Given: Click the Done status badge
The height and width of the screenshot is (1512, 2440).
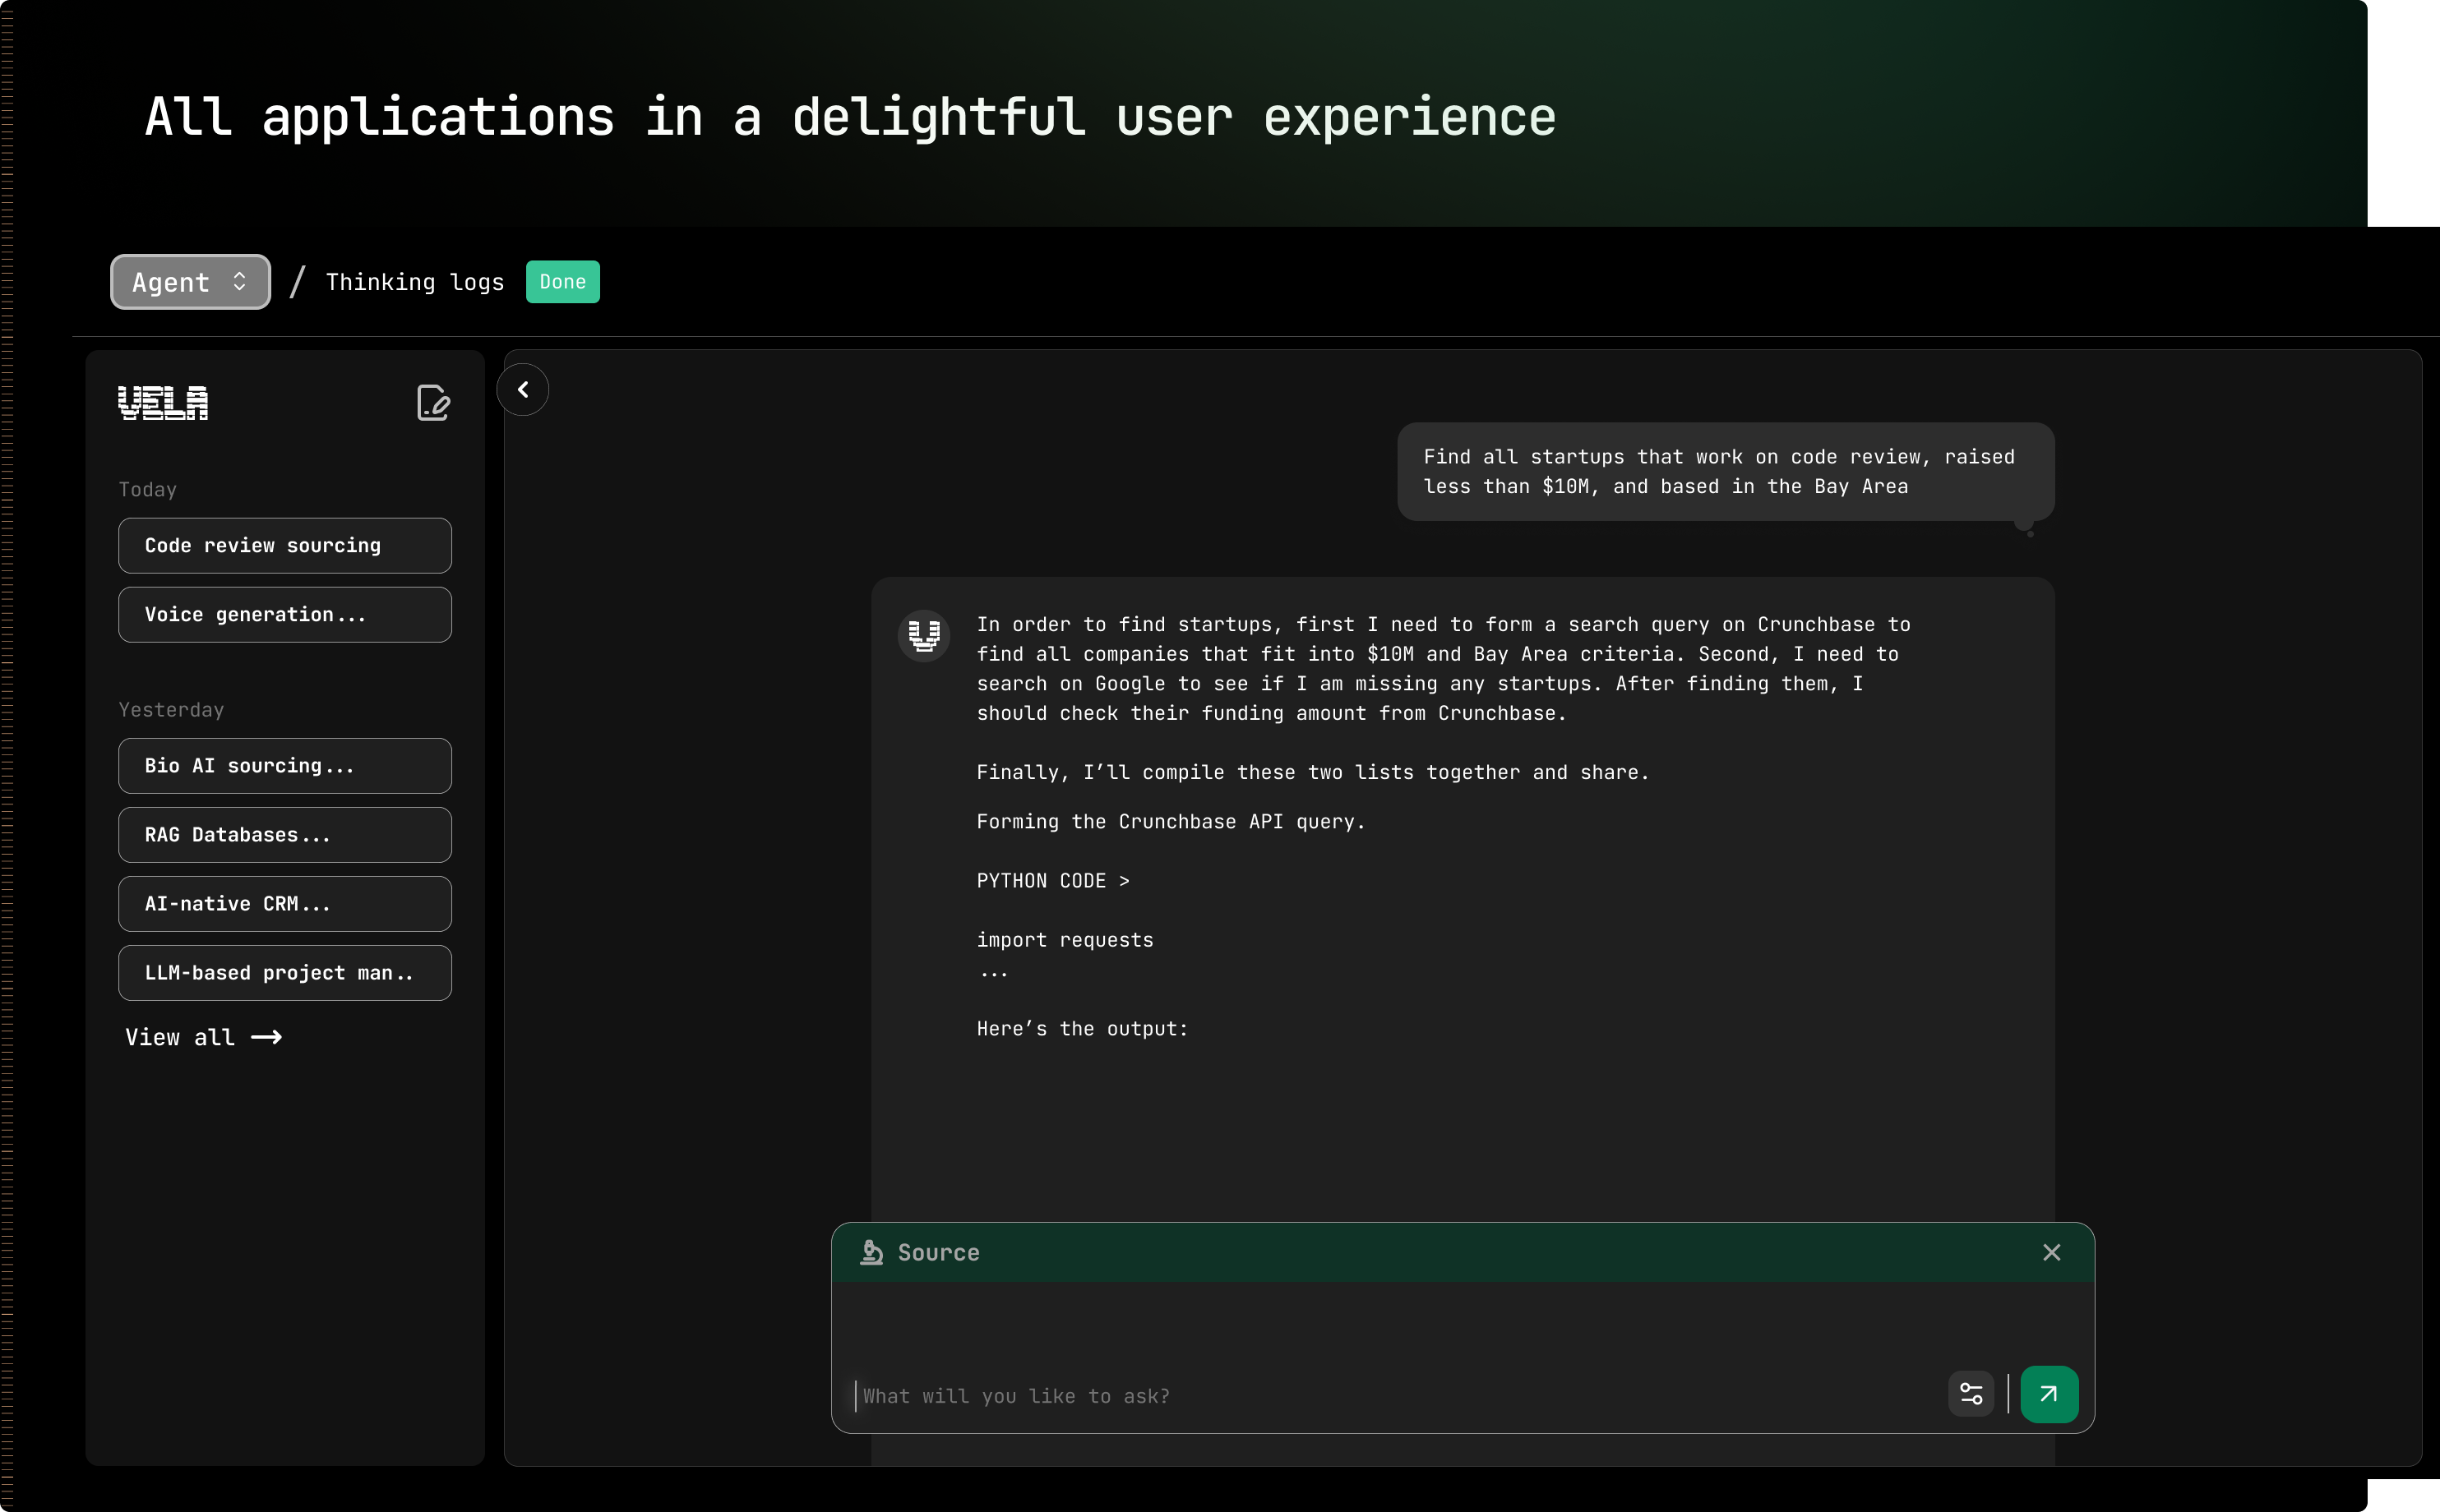Looking at the screenshot, I should (x=562, y=282).
